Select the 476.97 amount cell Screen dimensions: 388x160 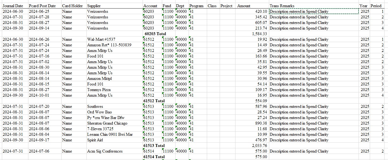(x=253, y=140)
